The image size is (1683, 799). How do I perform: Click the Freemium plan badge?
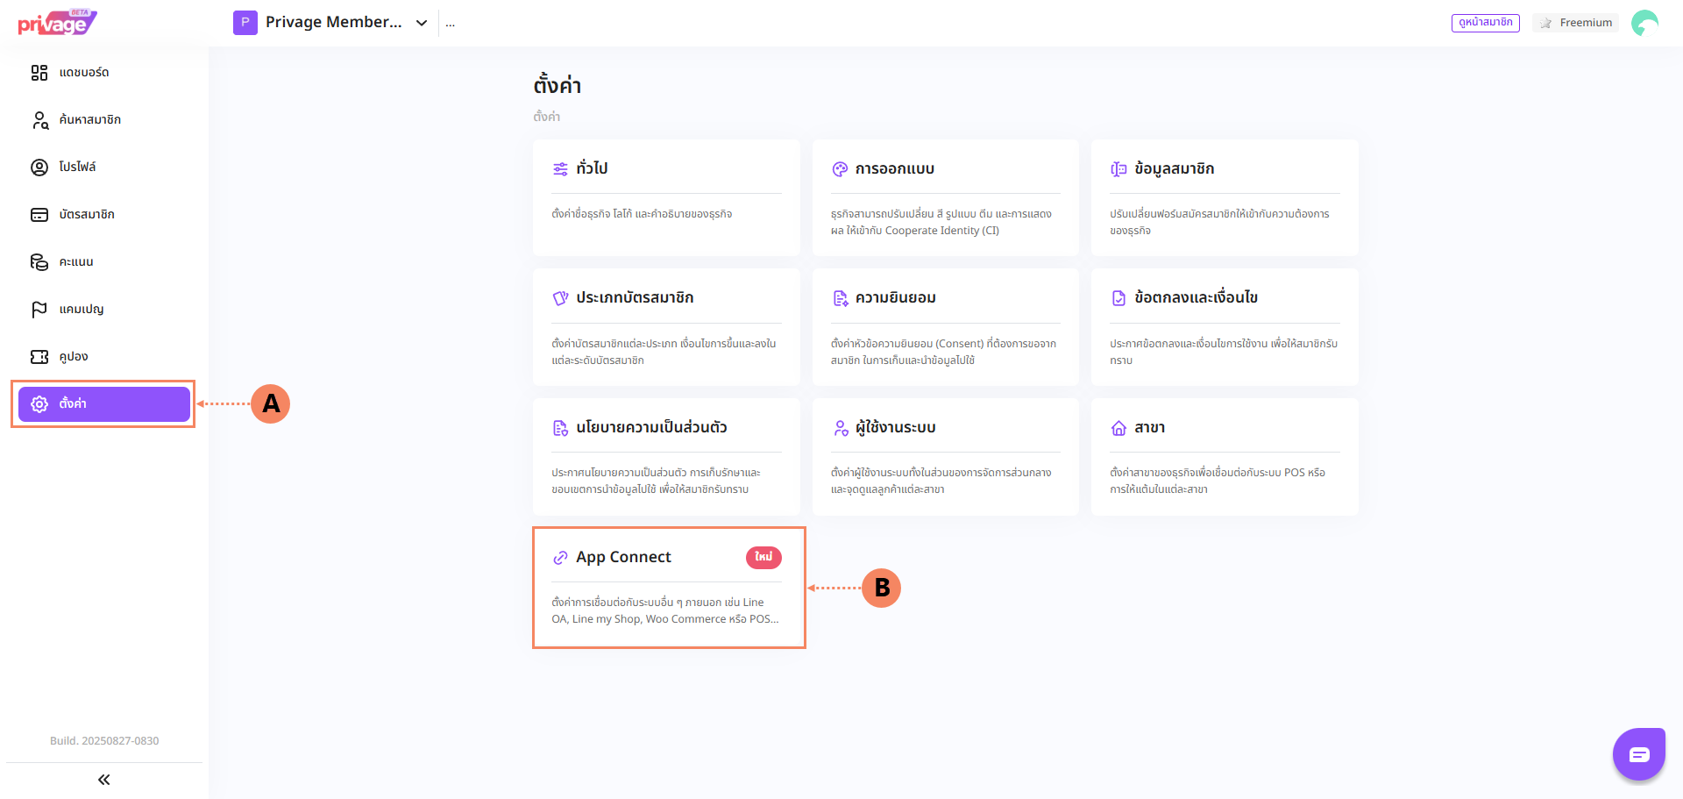pyautogui.click(x=1577, y=23)
